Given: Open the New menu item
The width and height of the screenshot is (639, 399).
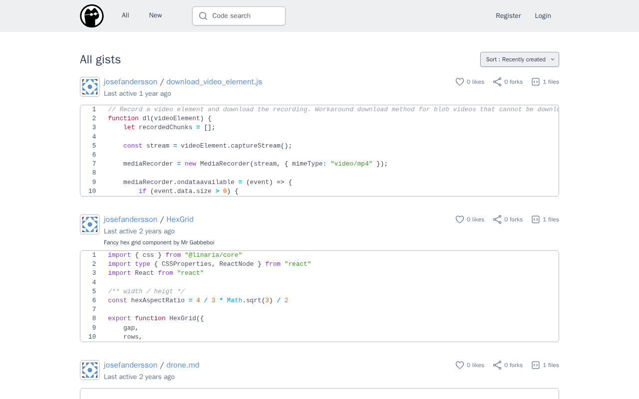Looking at the screenshot, I should [155, 15].
